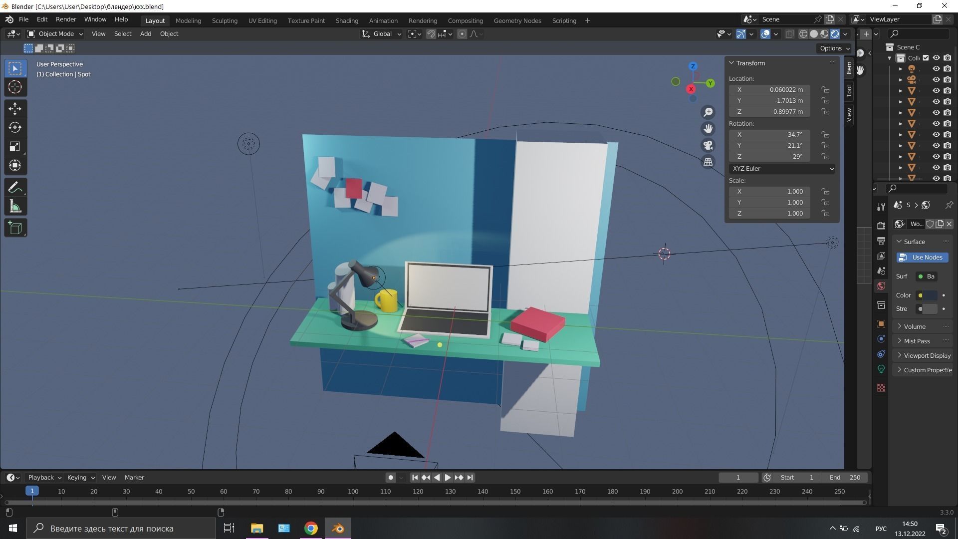The image size is (958, 539).
Task: Expand the Viewport Display panel
Action: click(922, 355)
